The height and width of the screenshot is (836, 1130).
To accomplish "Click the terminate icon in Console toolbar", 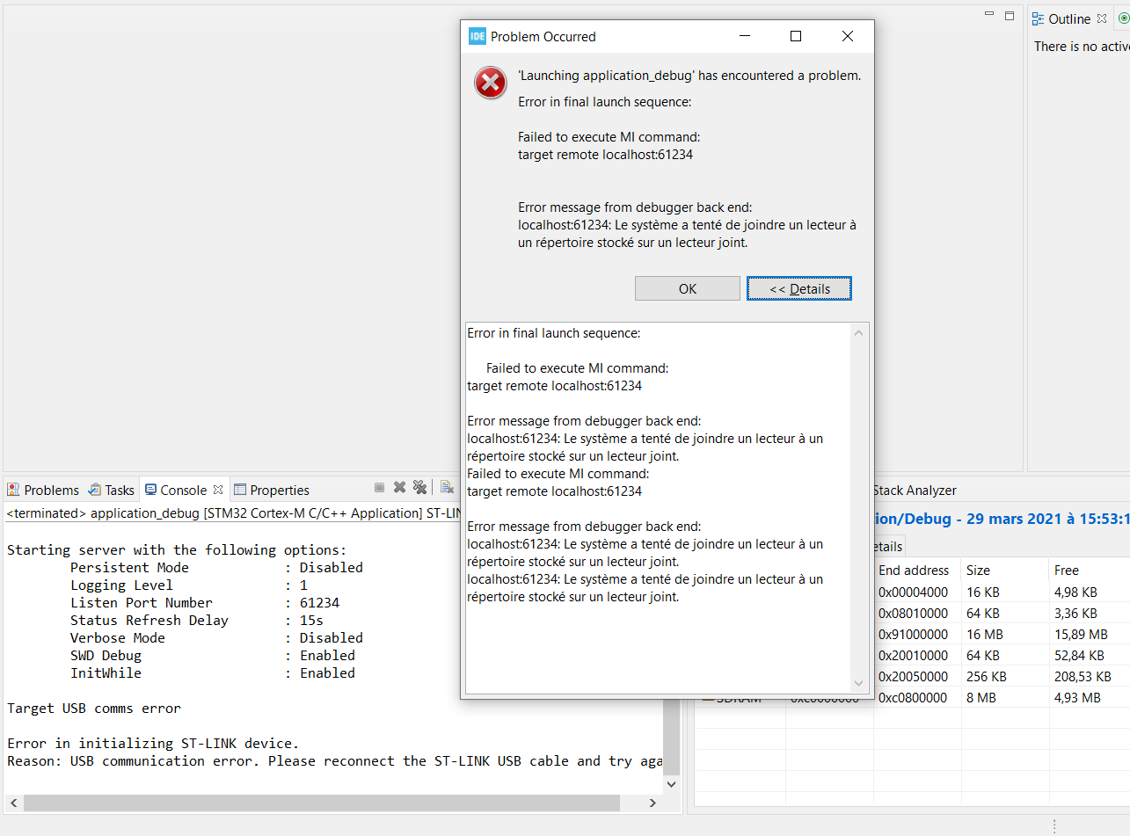I will point(379,488).
